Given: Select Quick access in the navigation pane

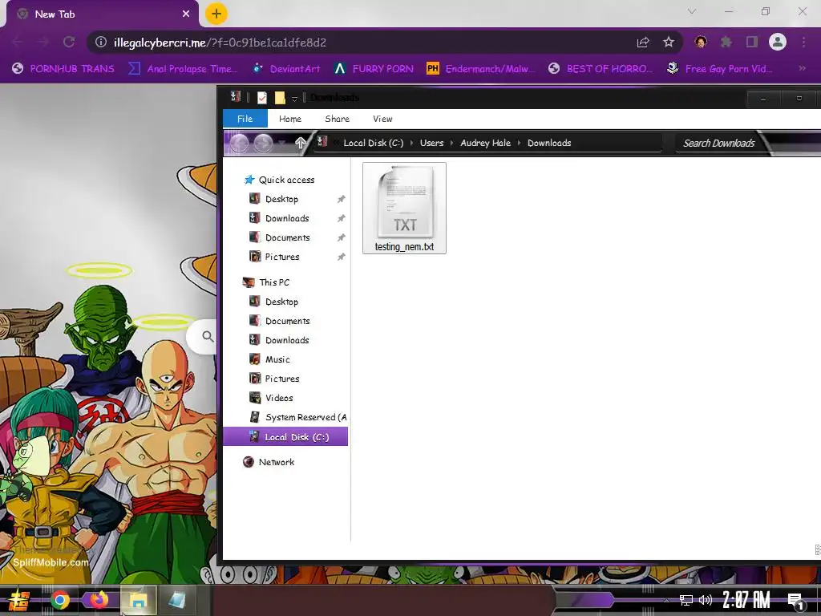Looking at the screenshot, I should coord(286,180).
